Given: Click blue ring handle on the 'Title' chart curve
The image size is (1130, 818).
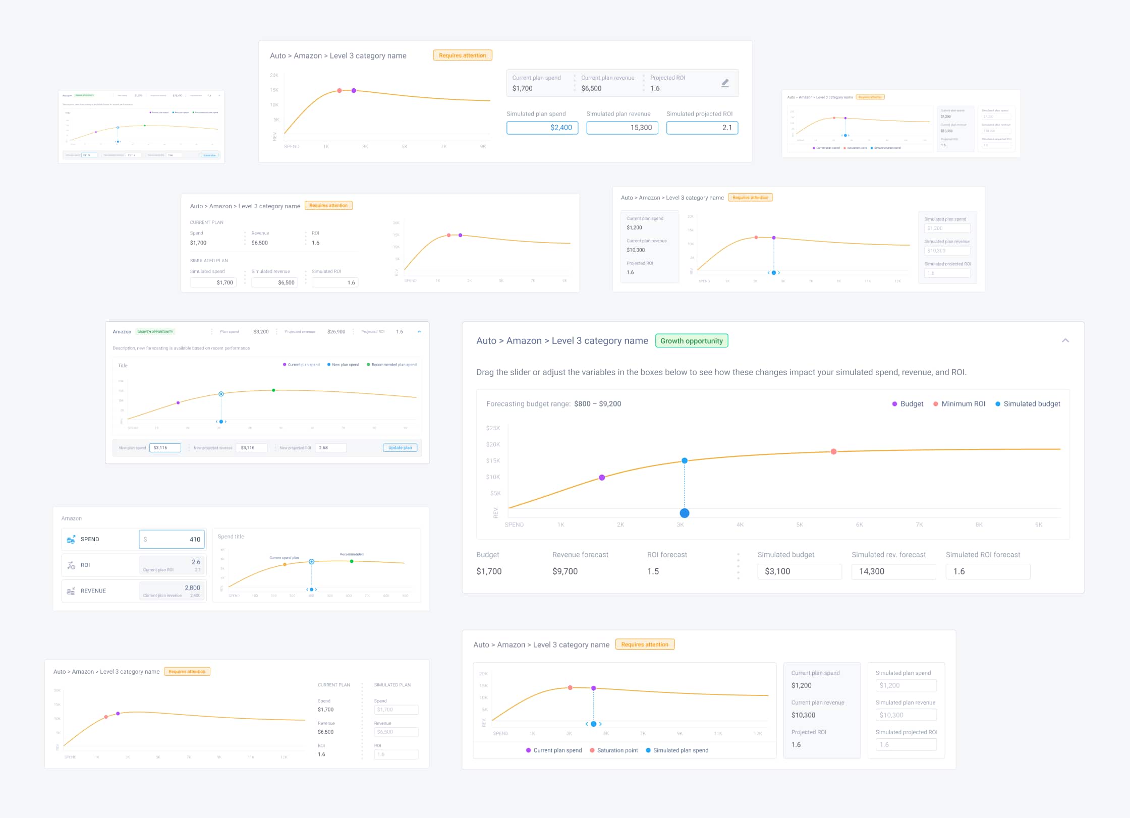Looking at the screenshot, I should pyautogui.click(x=221, y=394).
